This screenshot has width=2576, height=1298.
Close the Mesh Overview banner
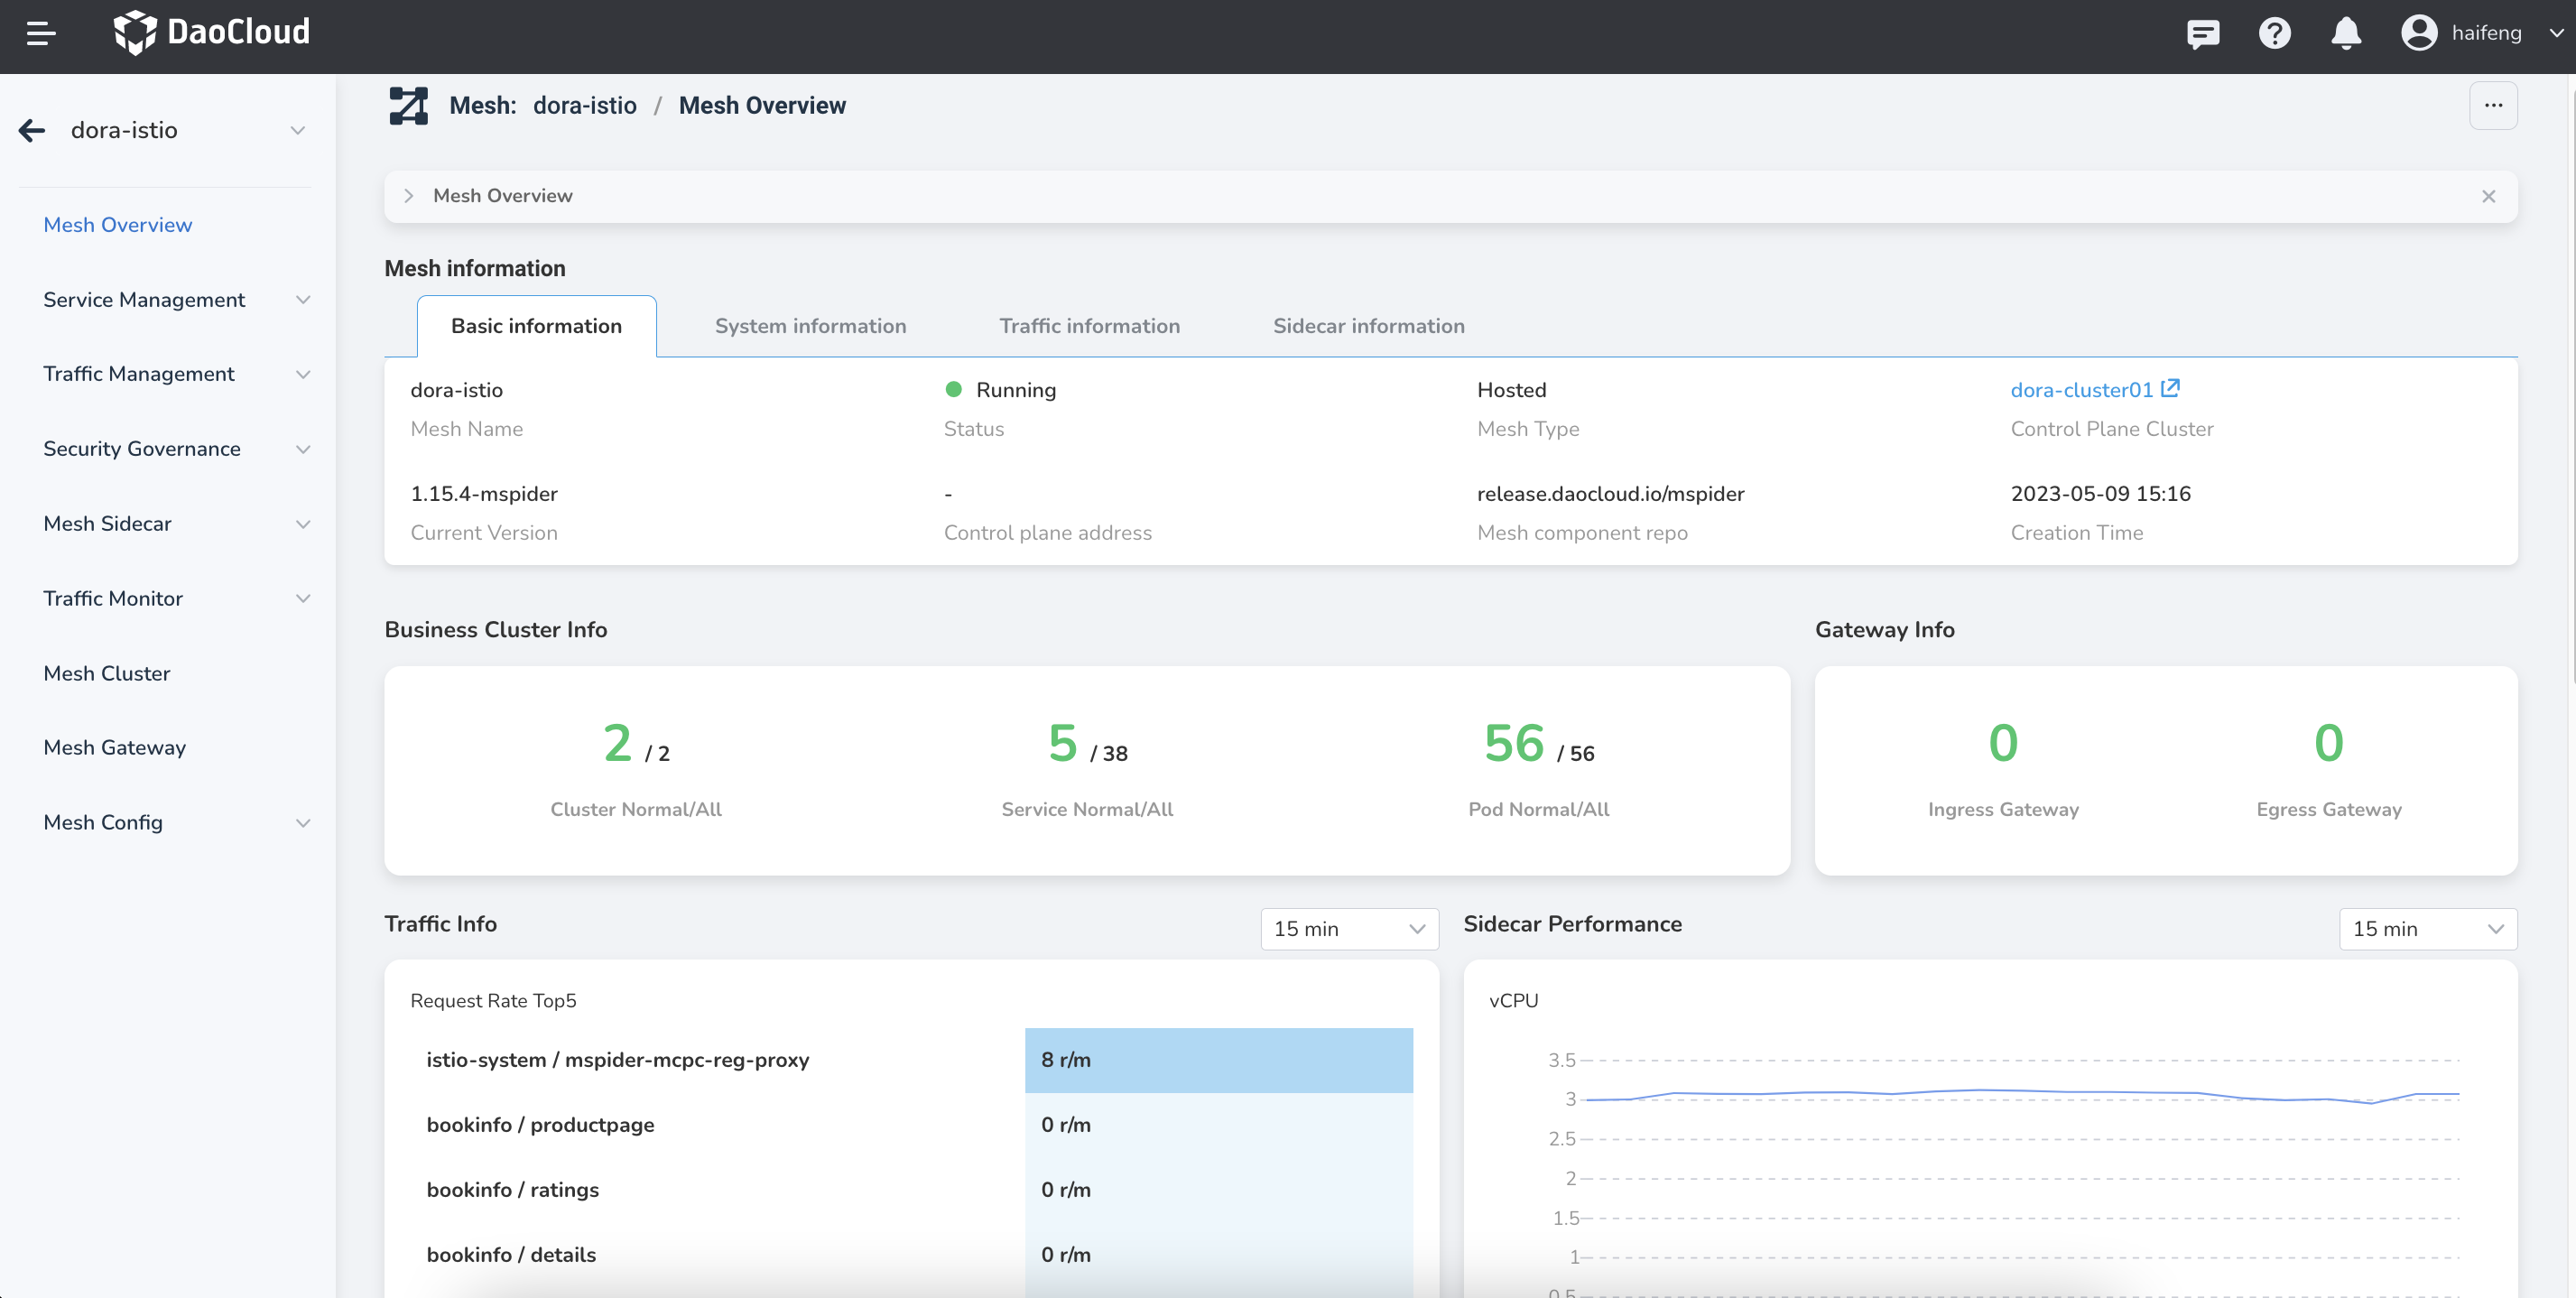2488,196
